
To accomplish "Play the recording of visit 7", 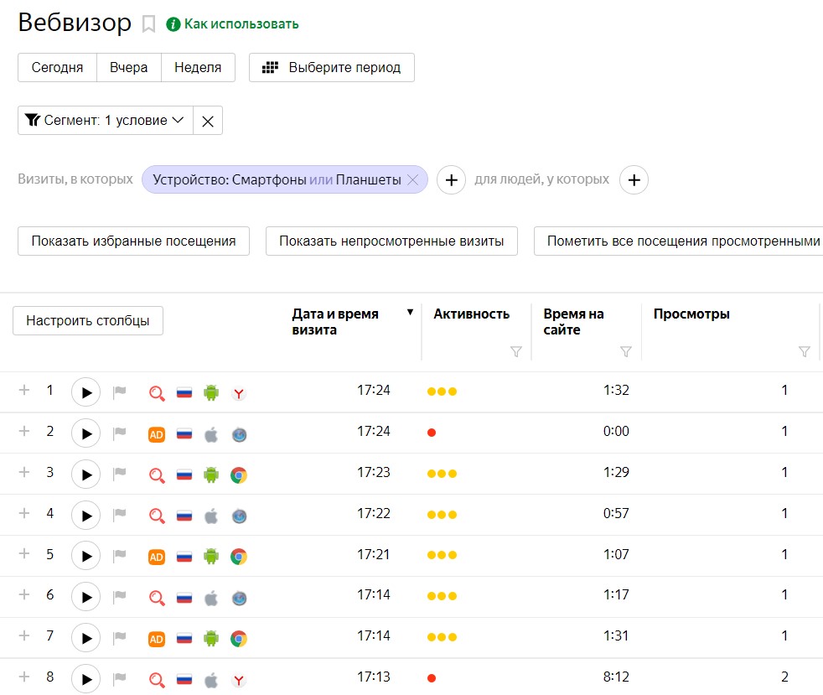I will point(85,638).
